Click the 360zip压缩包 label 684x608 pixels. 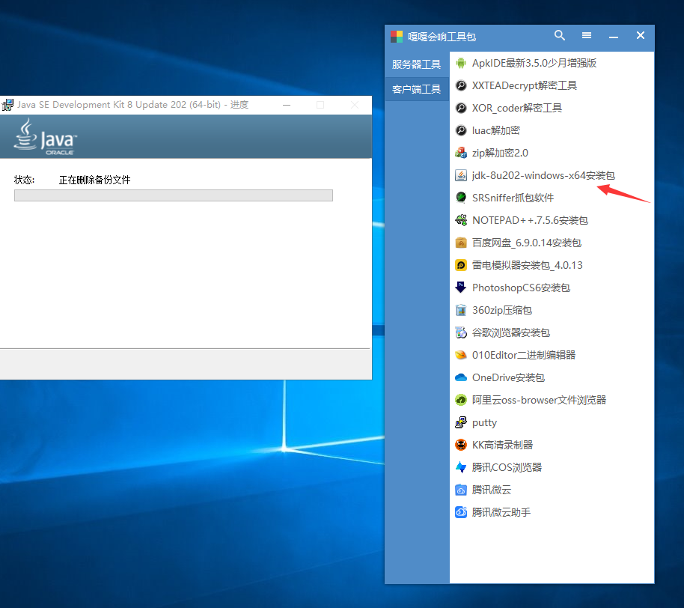[x=502, y=310]
